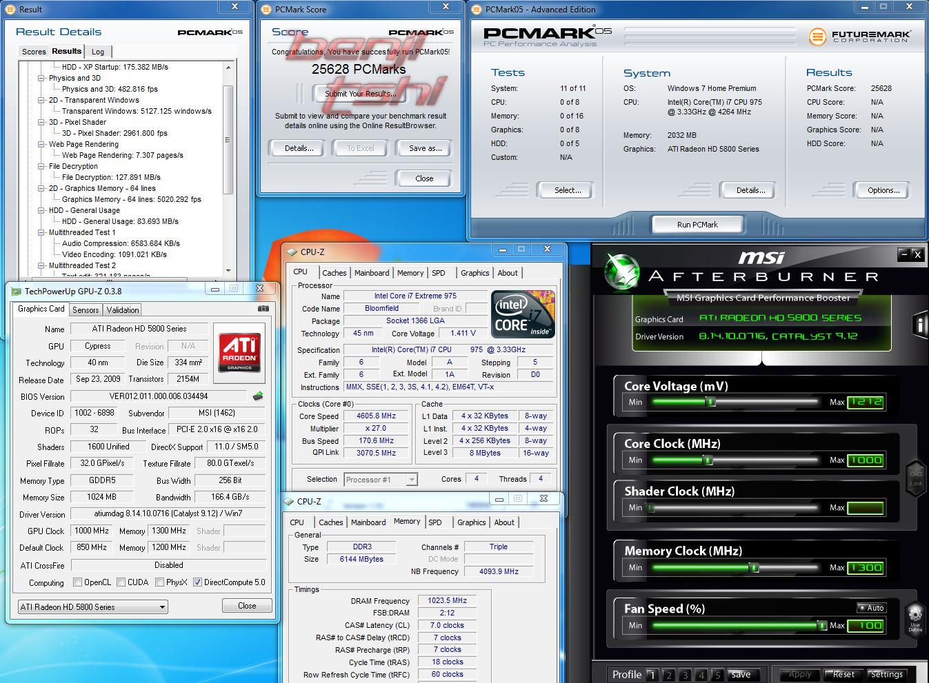Open the Caches tab in lower CPU-Z
The width and height of the screenshot is (929, 683).
(x=330, y=522)
